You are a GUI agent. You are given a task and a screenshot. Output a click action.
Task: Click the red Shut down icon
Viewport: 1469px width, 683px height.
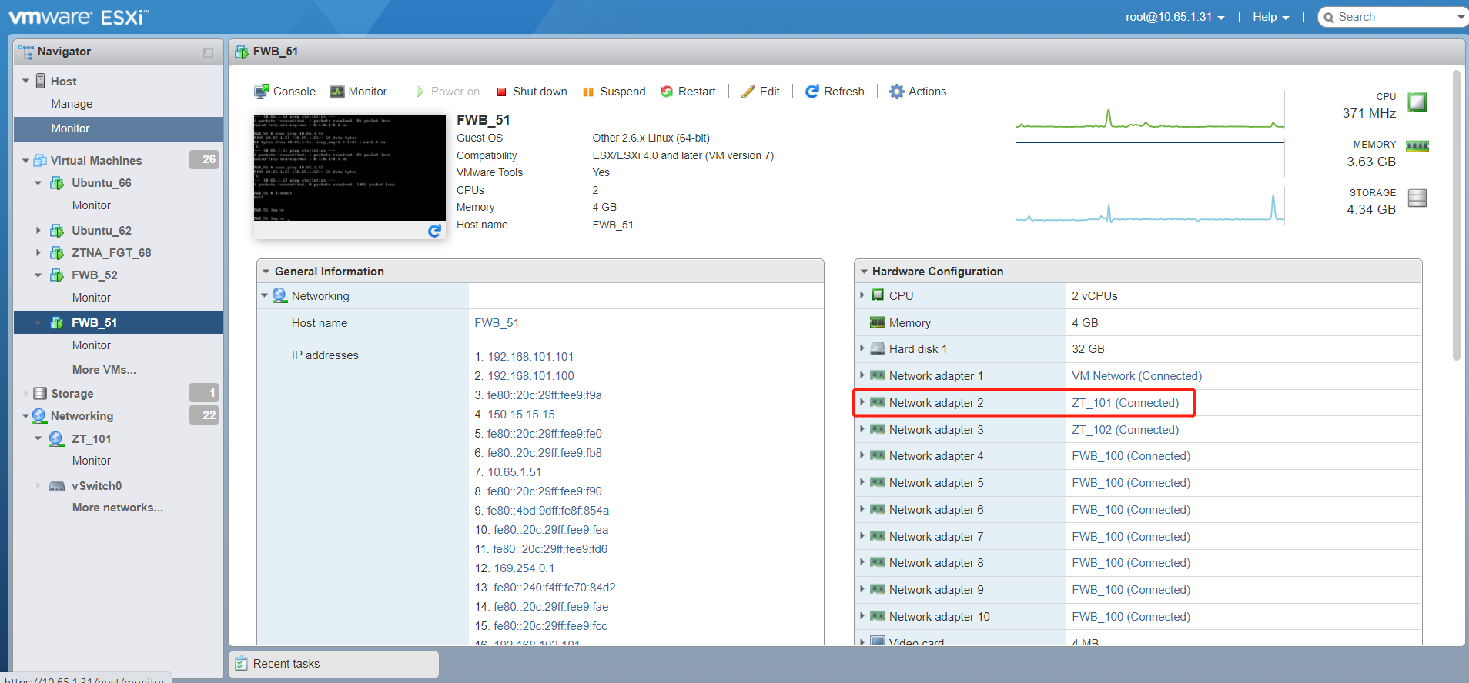tap(502, 92)
